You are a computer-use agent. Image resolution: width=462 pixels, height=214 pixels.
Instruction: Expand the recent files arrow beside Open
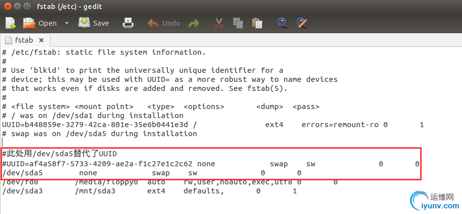tap(67, 23)
